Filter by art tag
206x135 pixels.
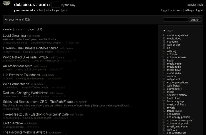tap(168, 48)
